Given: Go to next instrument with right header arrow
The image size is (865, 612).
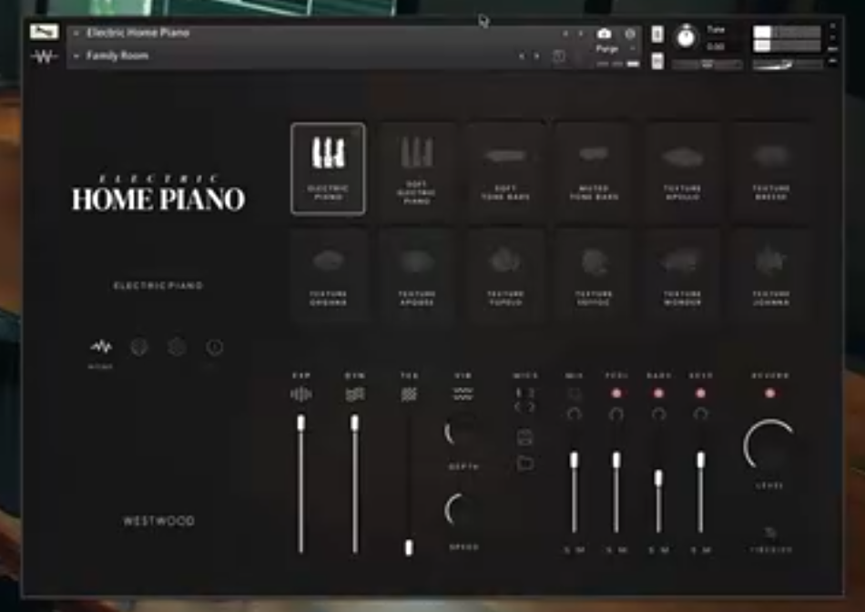Looking at the screenshot, I should tap(580, 34).
